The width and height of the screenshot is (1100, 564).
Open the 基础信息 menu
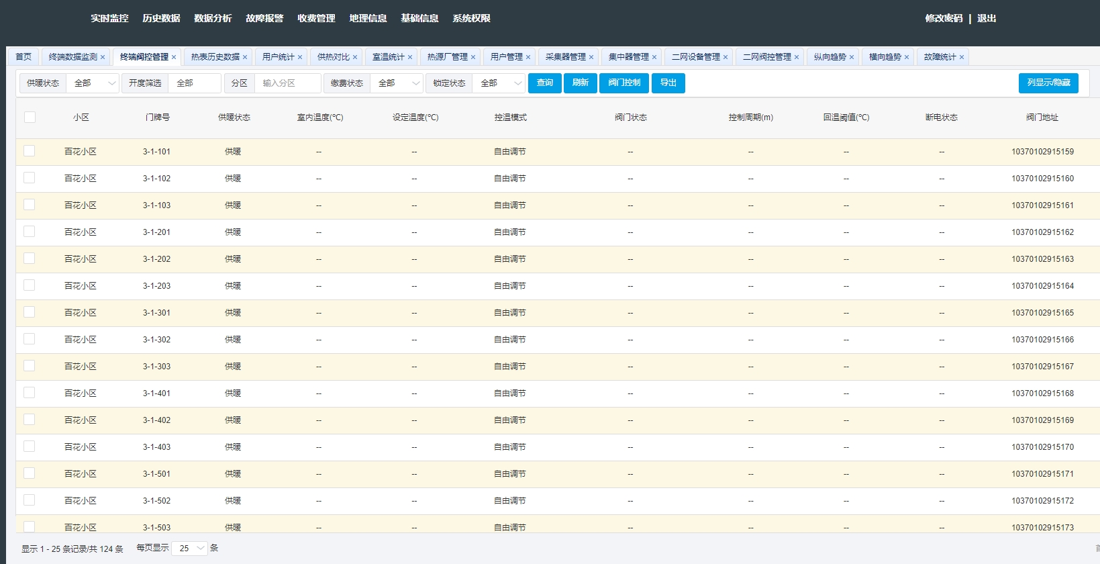(419, 18)
